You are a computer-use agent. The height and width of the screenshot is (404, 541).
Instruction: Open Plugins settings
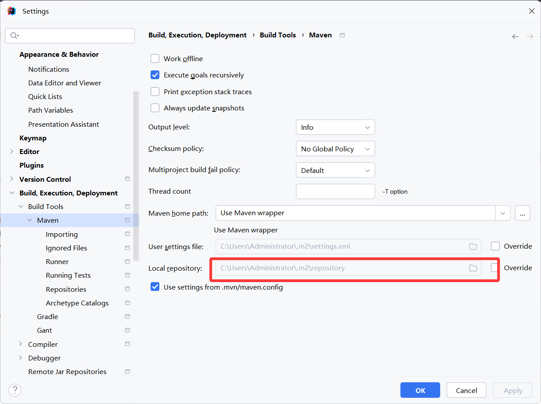click(x=32, y=165)
